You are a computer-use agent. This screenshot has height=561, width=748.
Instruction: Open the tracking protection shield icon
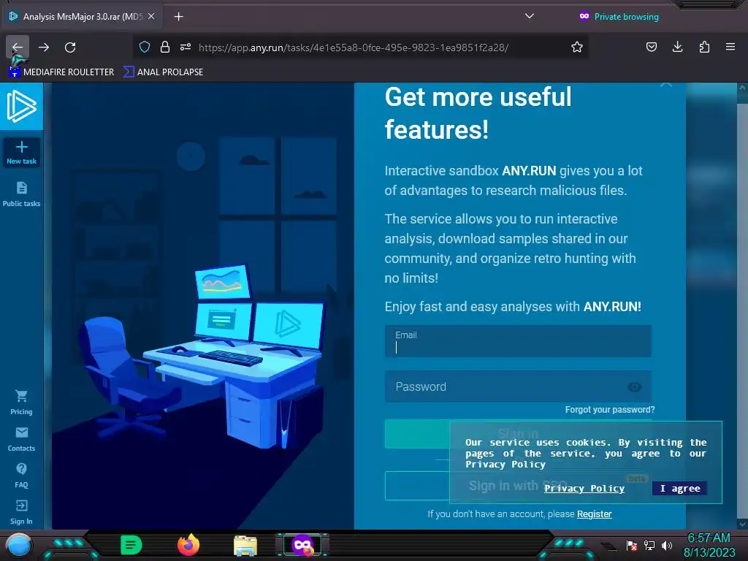point(145,47)
